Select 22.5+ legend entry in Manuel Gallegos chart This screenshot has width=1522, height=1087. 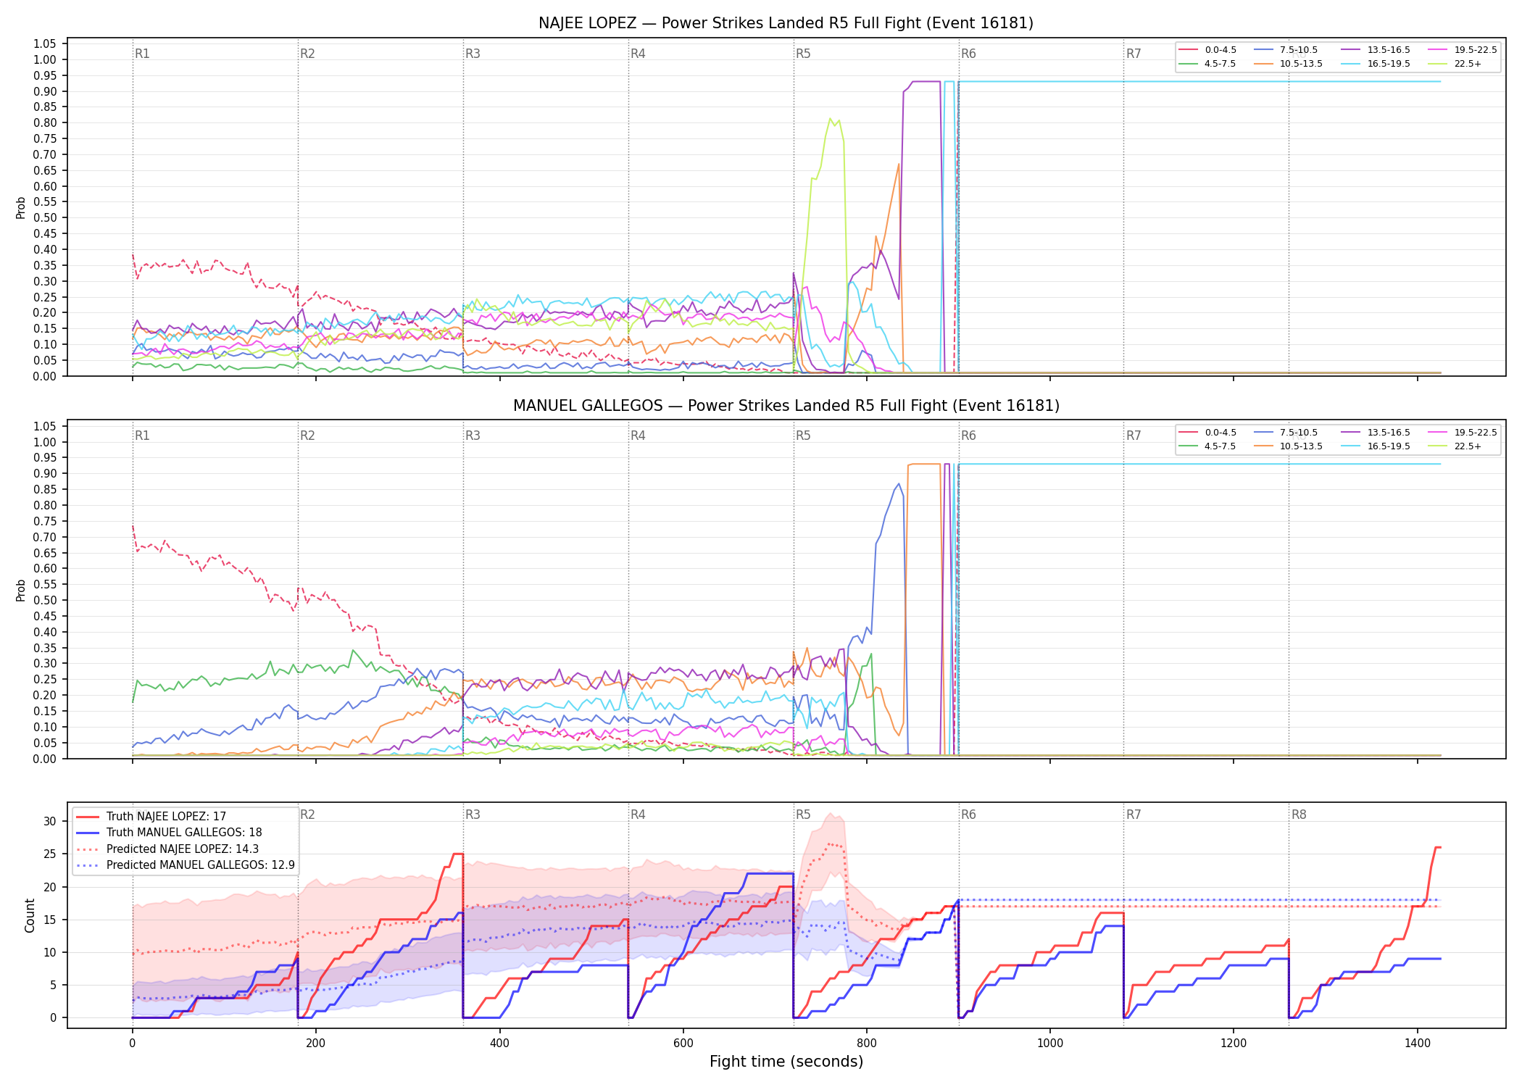point(1455,446)
